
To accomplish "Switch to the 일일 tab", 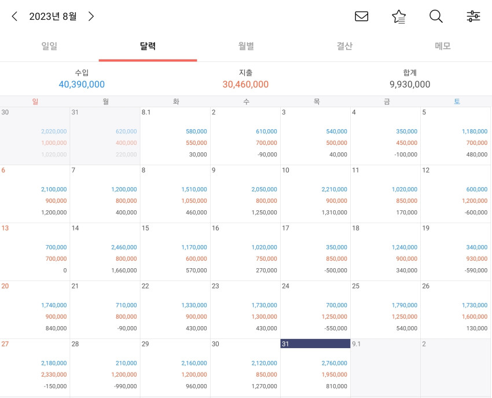I will tap(49, 46).
